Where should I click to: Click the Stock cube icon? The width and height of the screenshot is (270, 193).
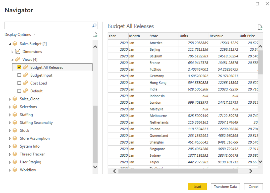coord(15,131)
